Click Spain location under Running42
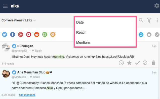The height and width of the screenshot is (99, 160). tap(38, 51)
